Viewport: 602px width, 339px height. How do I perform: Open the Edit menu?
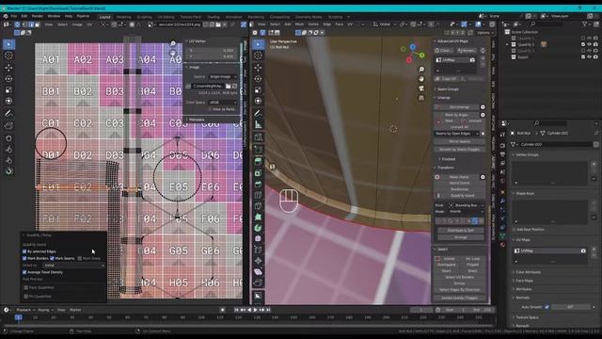tap(24, 17)
